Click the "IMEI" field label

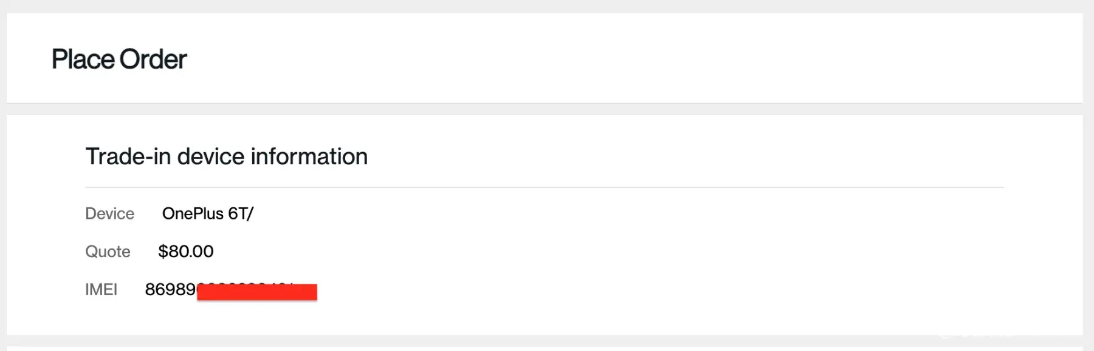pos(101,290)
